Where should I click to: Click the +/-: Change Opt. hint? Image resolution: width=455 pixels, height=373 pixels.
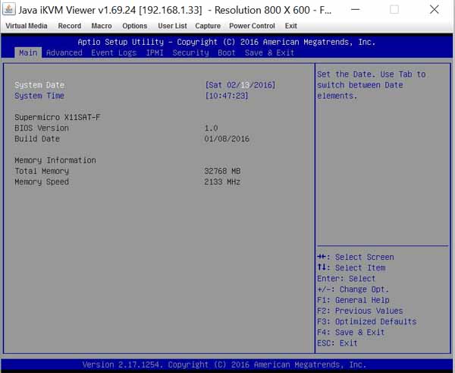[x=353, y=289]
